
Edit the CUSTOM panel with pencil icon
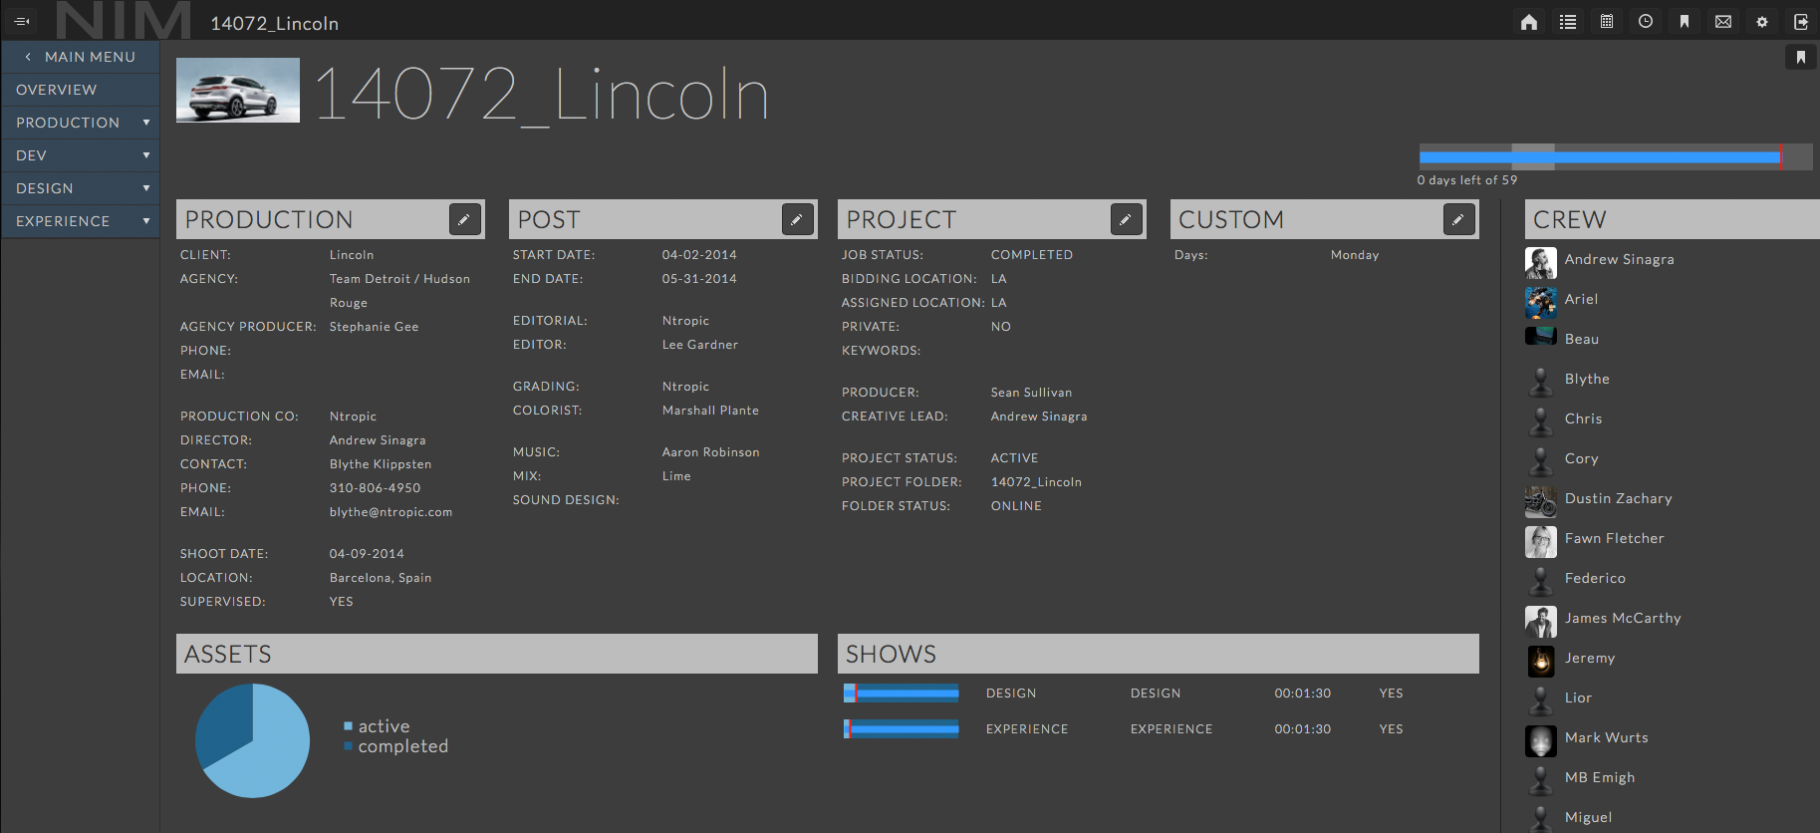coord(1458,219)
